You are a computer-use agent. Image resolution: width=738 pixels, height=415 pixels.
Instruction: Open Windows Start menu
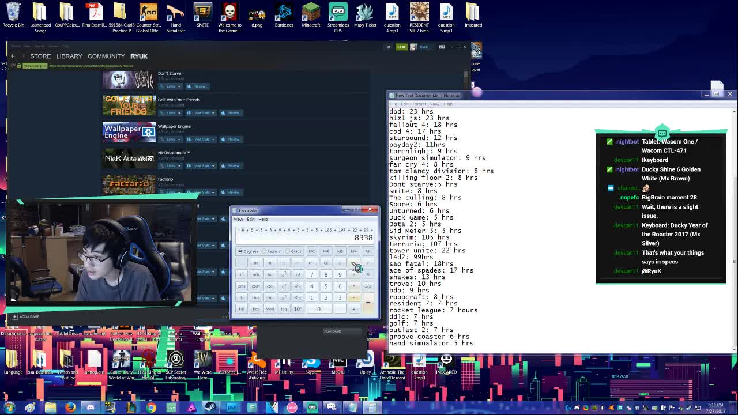9,408
